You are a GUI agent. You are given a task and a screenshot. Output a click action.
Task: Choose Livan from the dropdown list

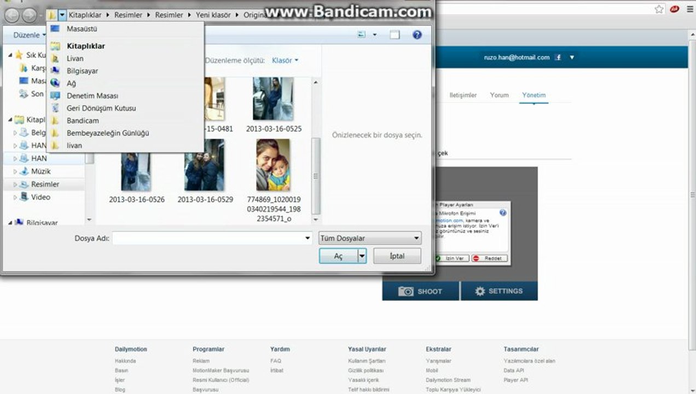[x=75, y=59]
